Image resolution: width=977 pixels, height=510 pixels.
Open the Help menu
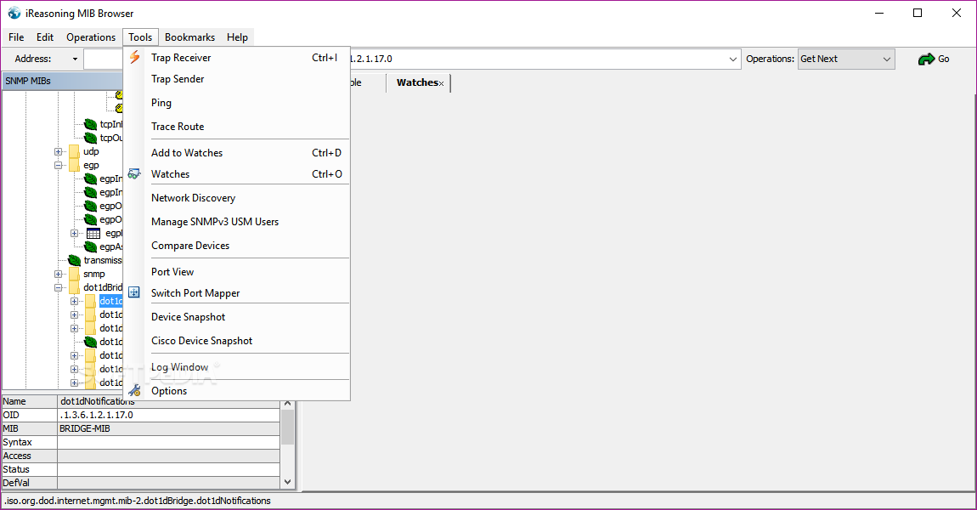(x=237, y=37)
